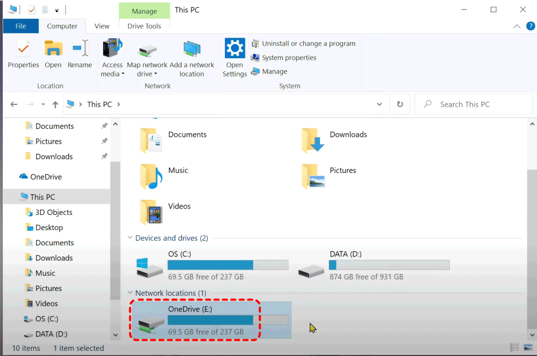Screen dimensions: 537x356
Task: Expand address bar history dropdown
Action: point(379,104)
